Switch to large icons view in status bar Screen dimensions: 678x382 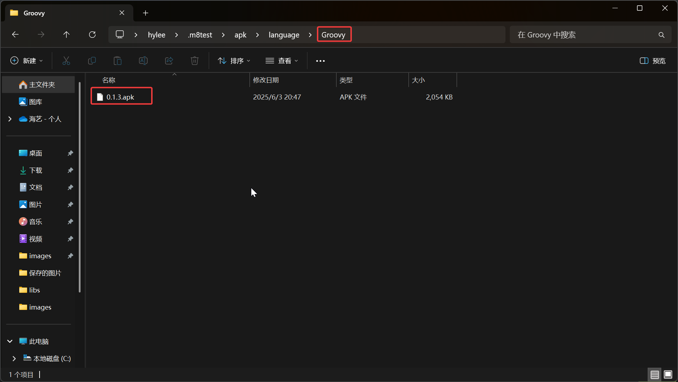pyautogui.click(x=668, y=375)
